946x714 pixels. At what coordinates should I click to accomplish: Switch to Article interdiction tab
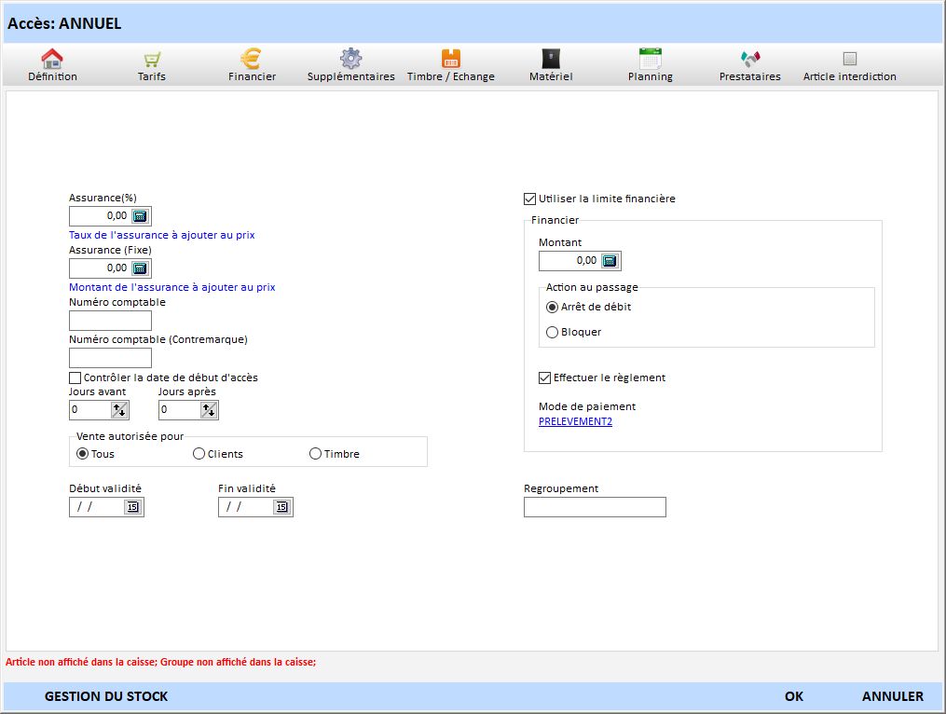coord(849,65)
